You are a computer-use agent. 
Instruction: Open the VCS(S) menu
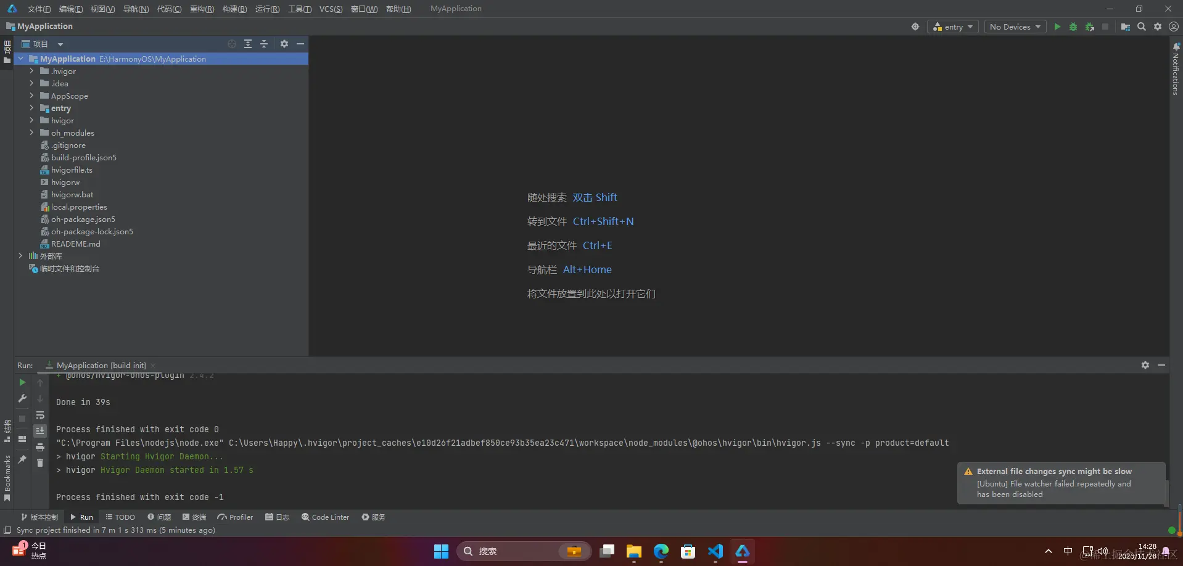(331, 9)
